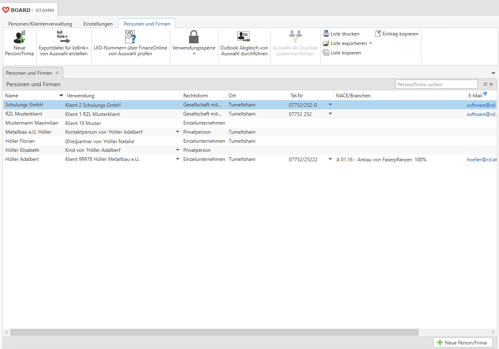Click the horizontal scrollbar of the list

coord(214,332)
